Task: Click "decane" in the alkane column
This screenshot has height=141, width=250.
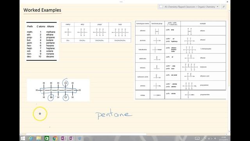Action: 50,56
